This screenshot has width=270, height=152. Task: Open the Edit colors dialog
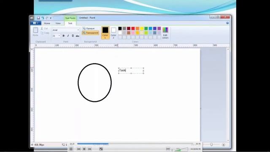click(x=165, y=33)
